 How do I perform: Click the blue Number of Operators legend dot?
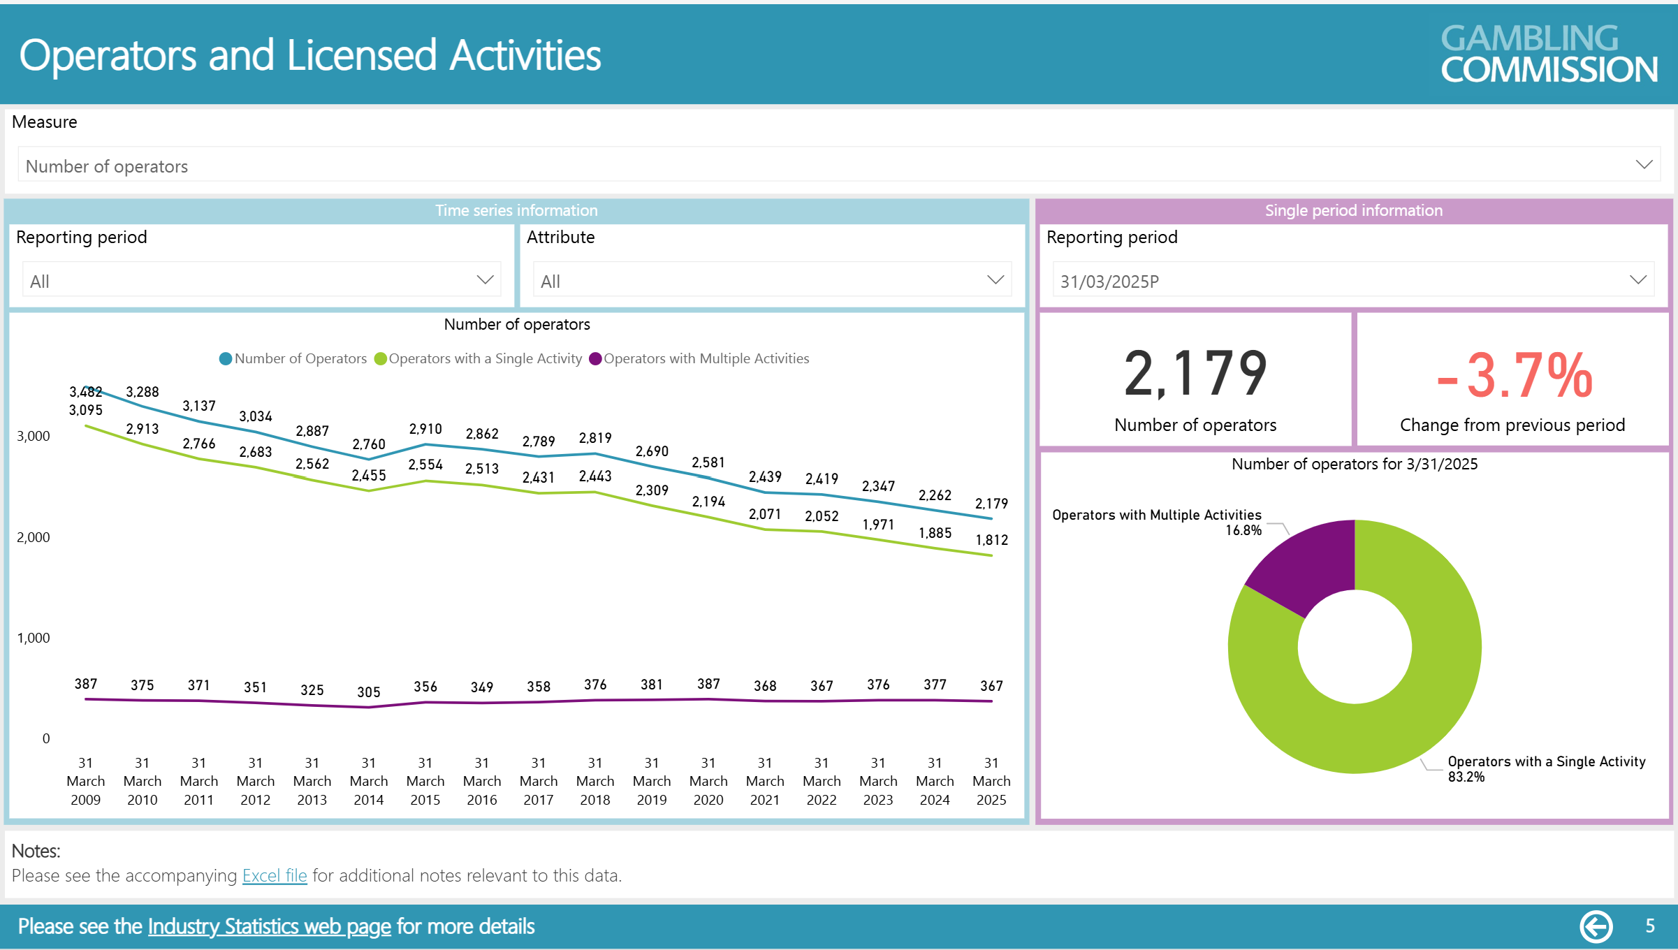coord(225,358)
